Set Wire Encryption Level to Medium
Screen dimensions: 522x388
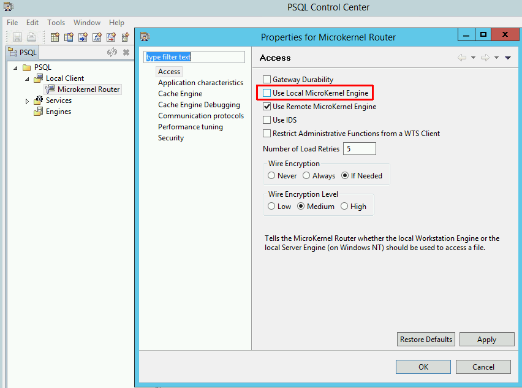click(x=301, y=206)
